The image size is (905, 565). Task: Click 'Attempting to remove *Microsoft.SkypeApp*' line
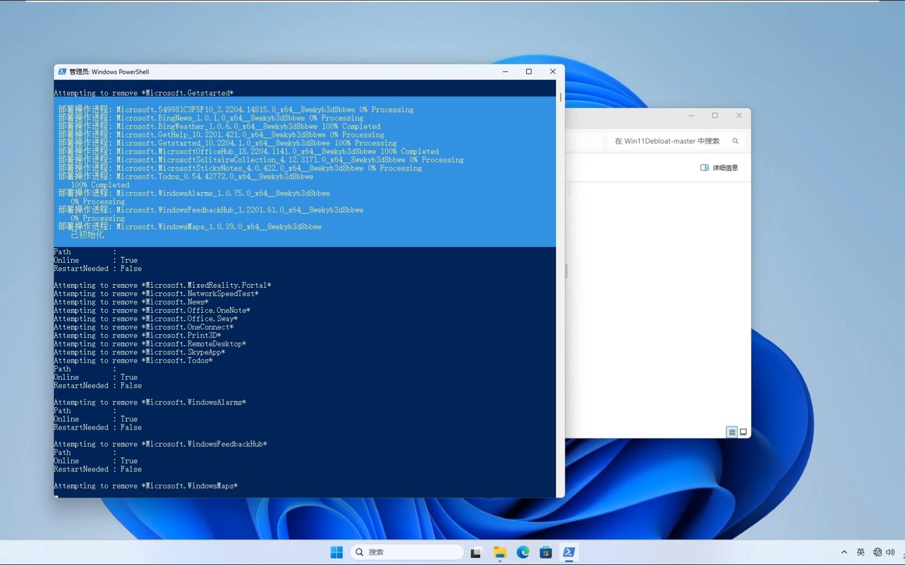(139, 352)
